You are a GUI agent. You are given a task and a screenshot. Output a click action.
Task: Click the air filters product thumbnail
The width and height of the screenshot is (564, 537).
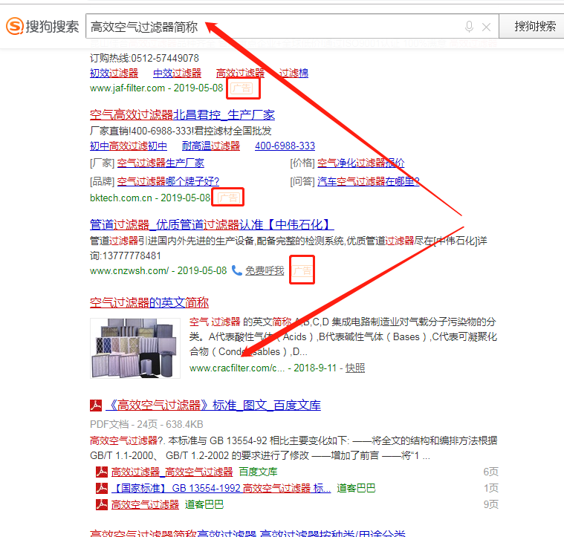(135, 348)
